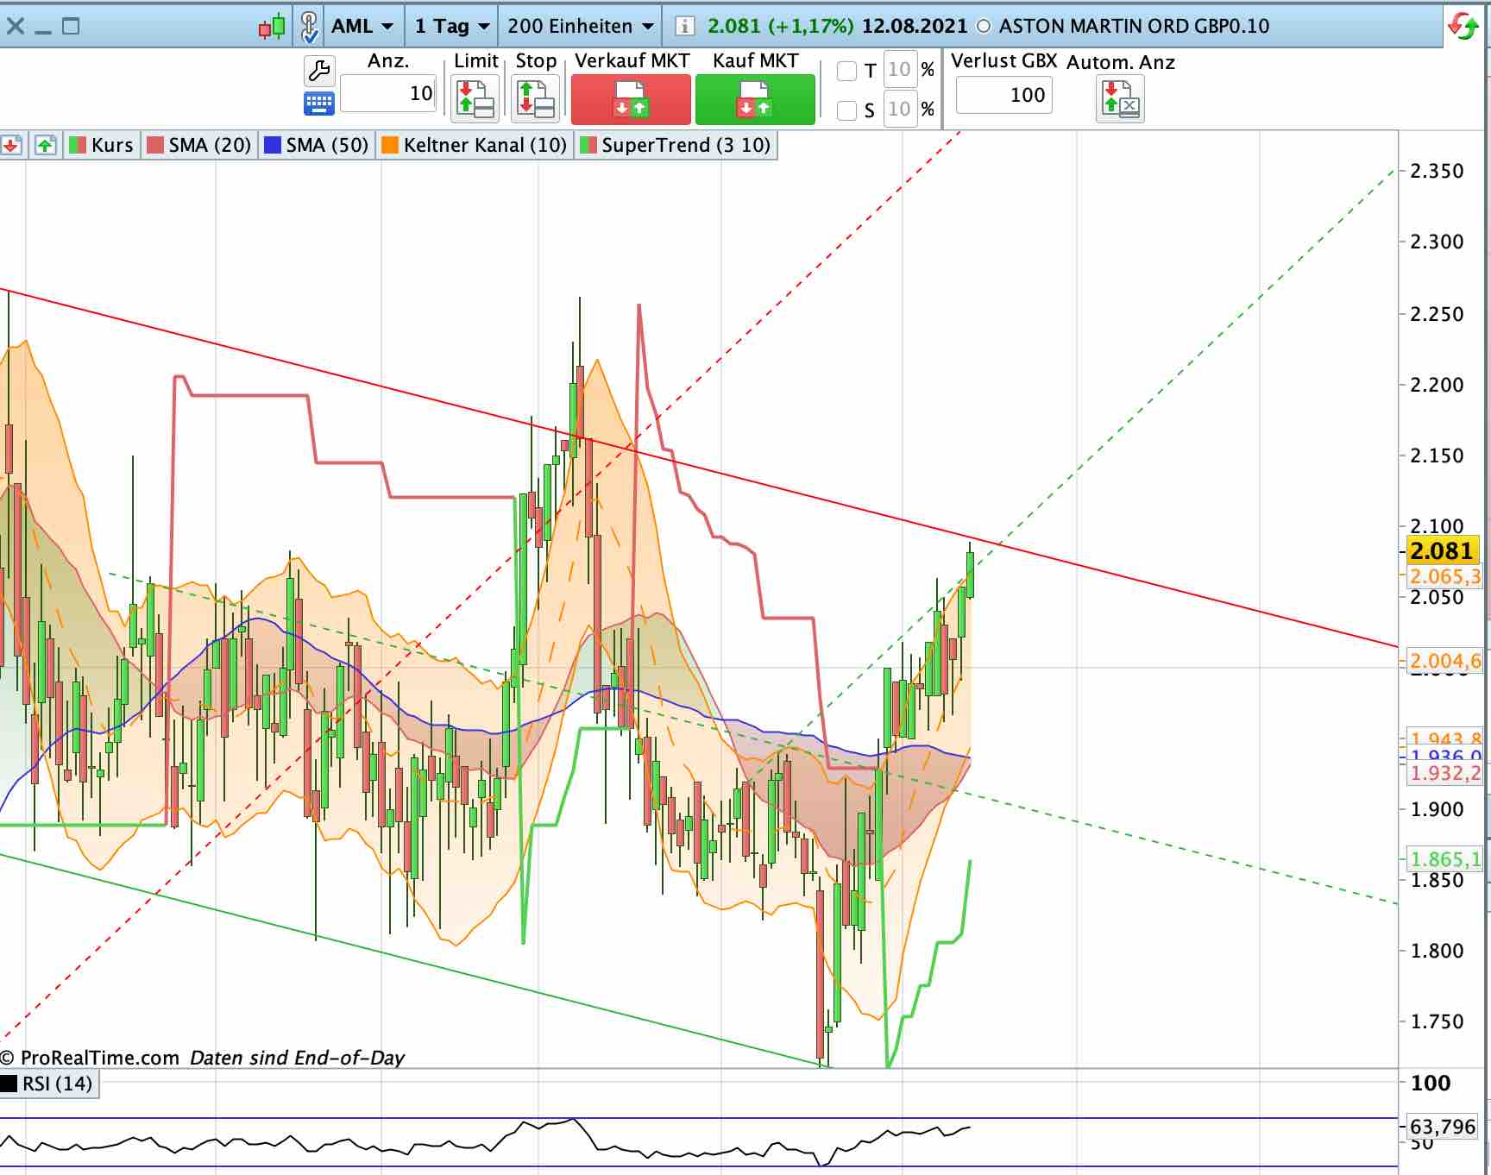
Task: Click the "1.900" price axis value
Action: (1437, 809)
